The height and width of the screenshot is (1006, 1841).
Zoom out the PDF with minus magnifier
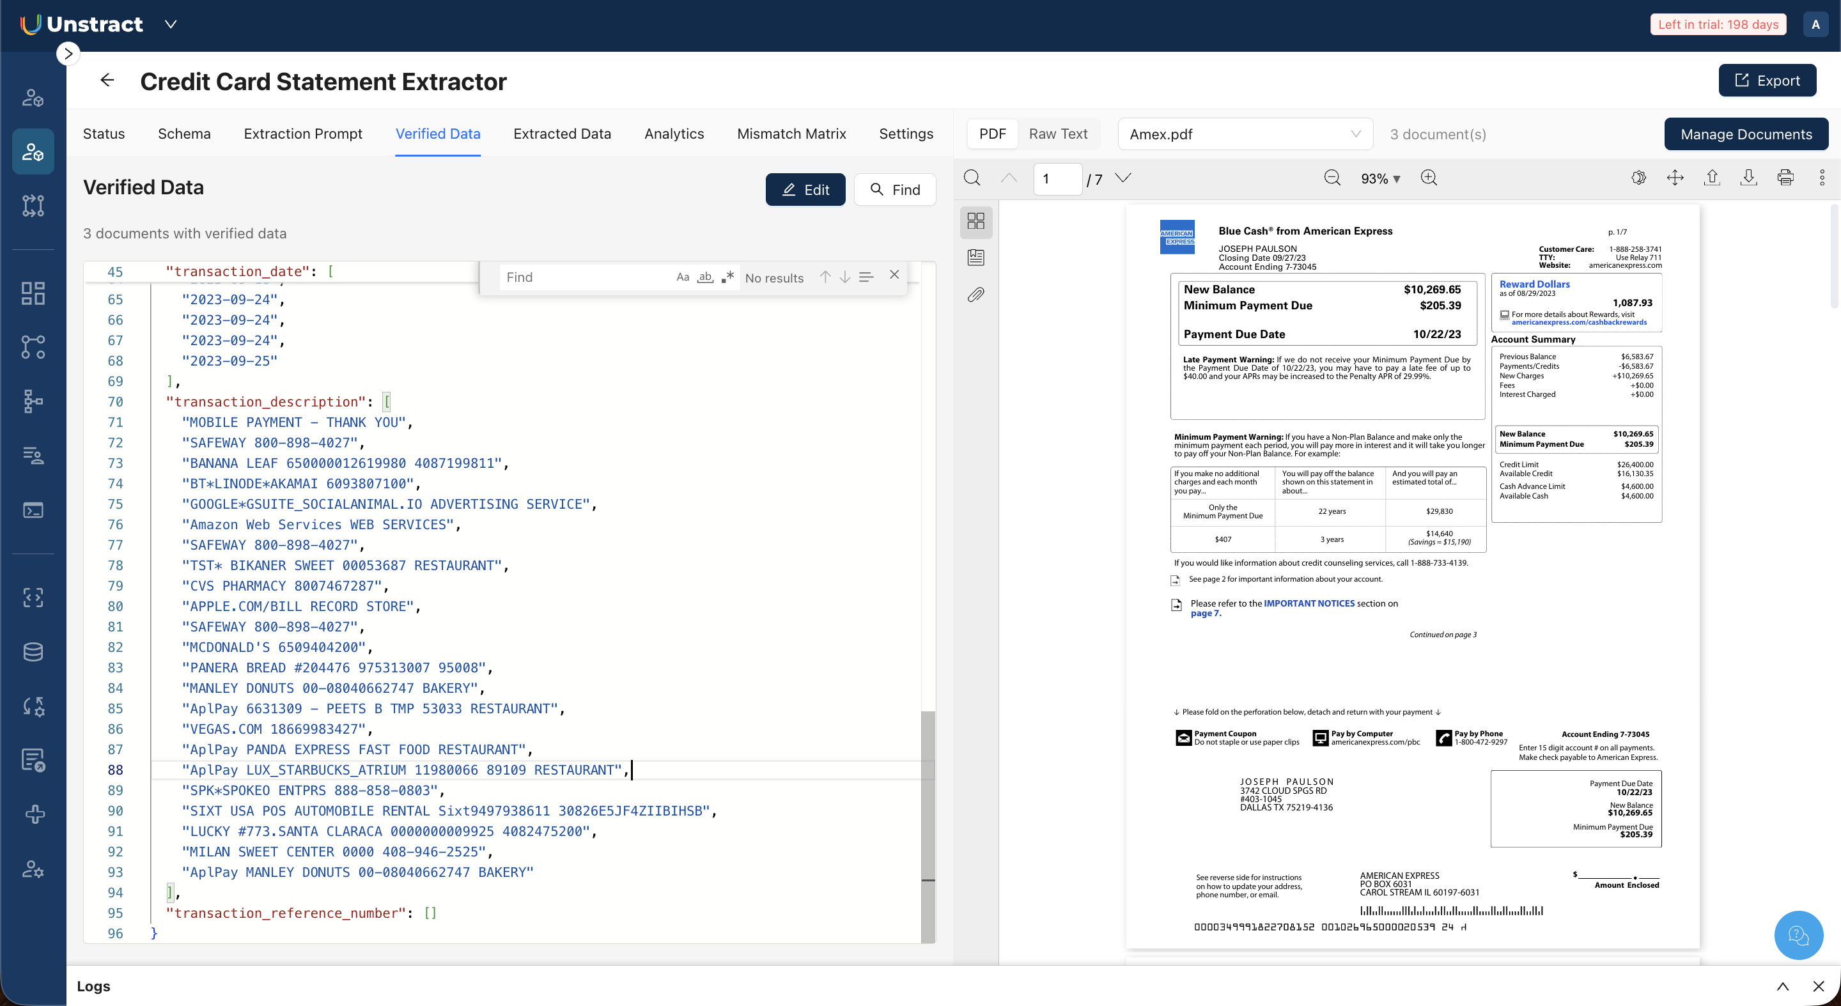pos(1332,178)
